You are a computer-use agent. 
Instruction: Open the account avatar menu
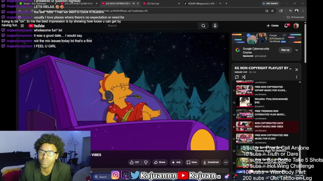[x=296, y=26]
